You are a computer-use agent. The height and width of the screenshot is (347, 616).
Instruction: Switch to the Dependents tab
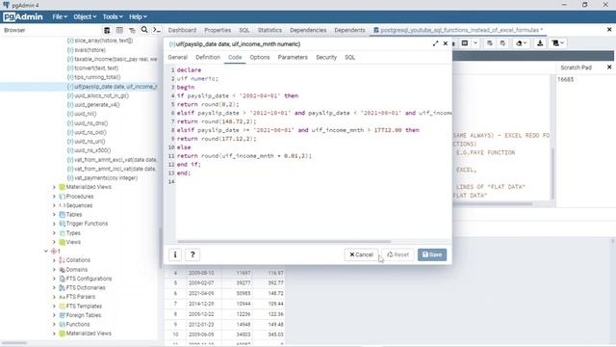pyautogui.click(x=349, y=30)
